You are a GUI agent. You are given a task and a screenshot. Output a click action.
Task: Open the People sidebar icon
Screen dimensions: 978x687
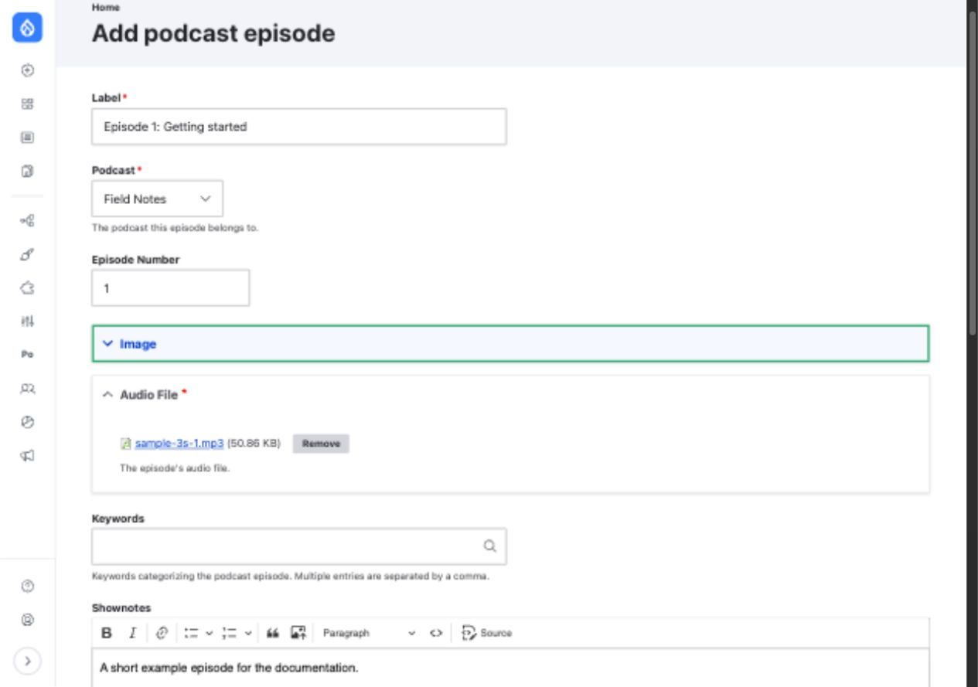pyautogui.click(x=27, y=389)
